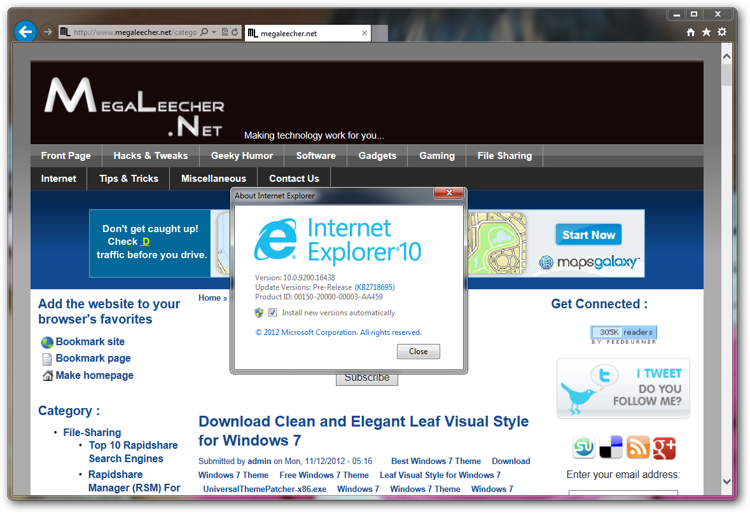The height and width of the screenshot is (513, 750).
Task: Refresh the page with reload icon
Action: coord(235,32)
